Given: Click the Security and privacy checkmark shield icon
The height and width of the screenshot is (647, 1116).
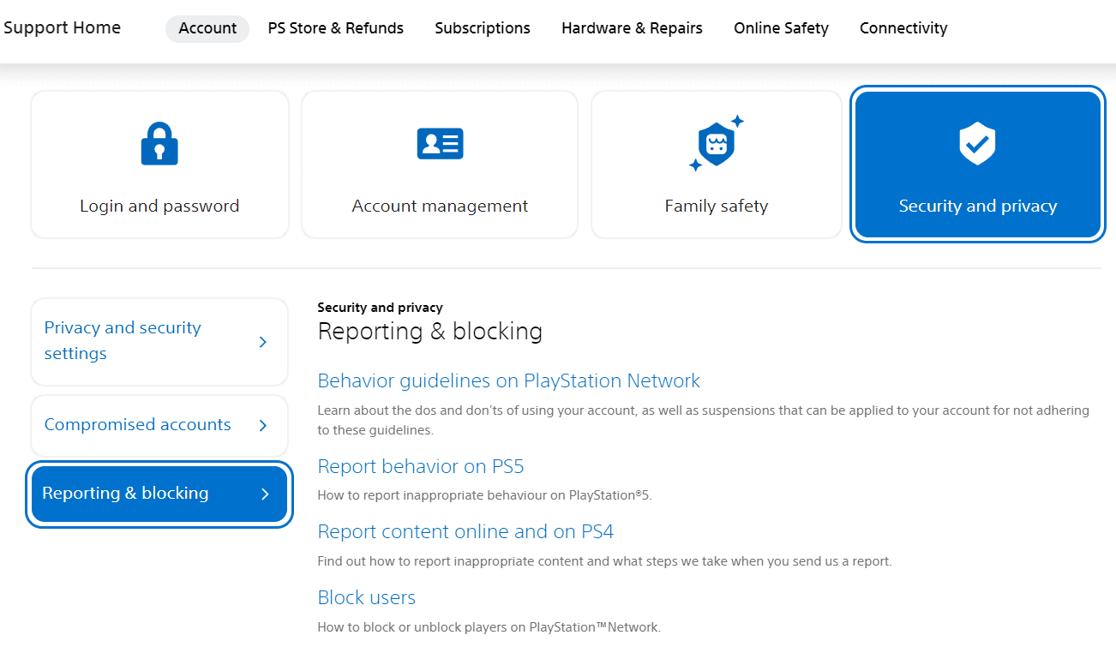Looking at the screenshot, I should tap(977, 143).
